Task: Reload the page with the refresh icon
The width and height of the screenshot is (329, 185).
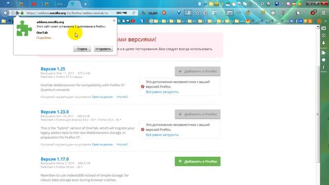Action: 134,13
